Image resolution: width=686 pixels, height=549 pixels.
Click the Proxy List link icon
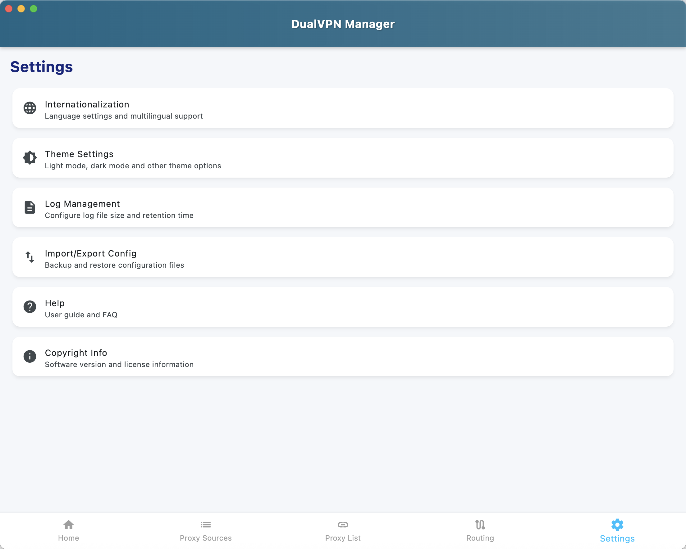[x=343, y=524]
